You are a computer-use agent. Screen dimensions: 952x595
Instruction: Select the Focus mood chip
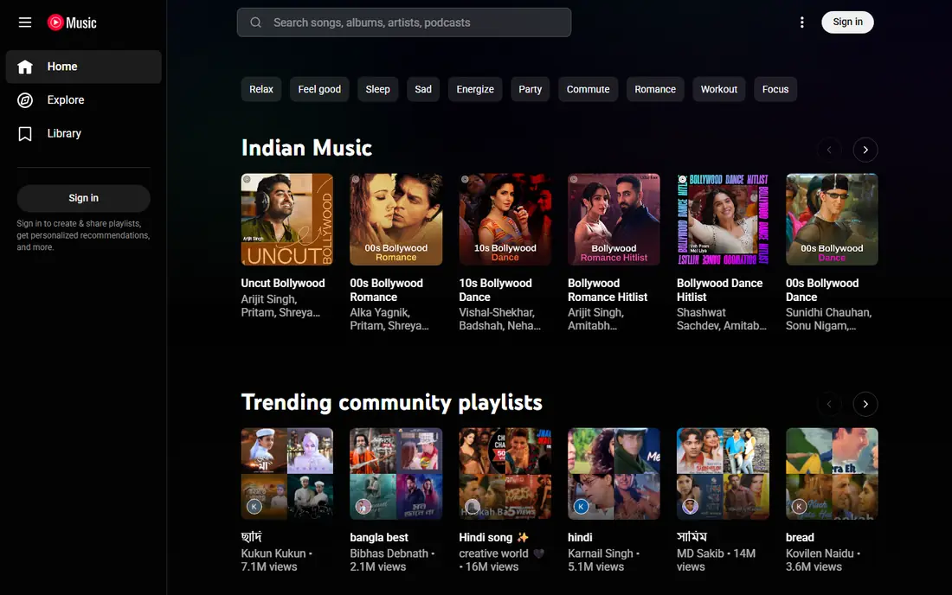point(775,89)
